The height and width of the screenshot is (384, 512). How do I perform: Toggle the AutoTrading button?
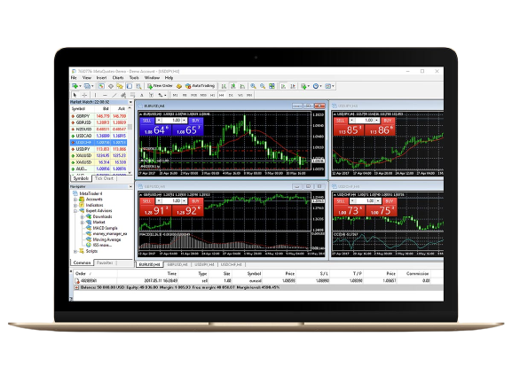coord(200,86)
